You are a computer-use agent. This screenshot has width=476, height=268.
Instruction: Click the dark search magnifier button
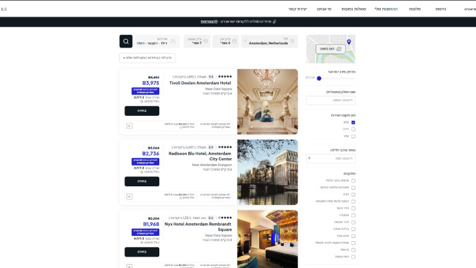126,42
